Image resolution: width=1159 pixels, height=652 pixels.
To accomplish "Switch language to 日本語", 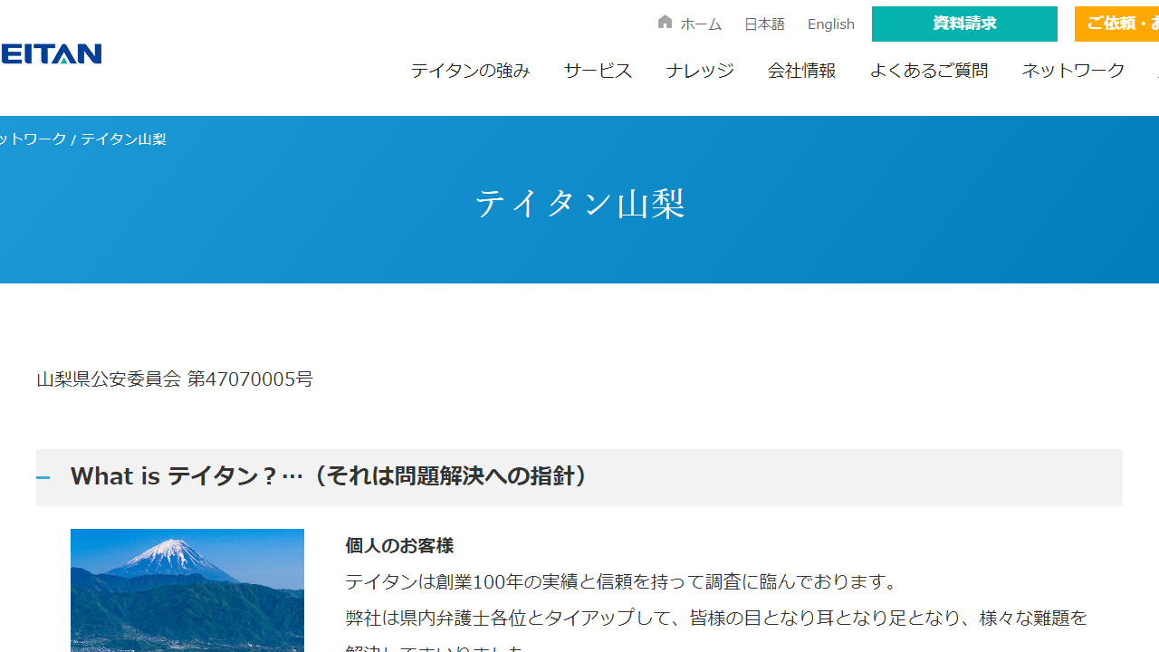I will (763, 24).
